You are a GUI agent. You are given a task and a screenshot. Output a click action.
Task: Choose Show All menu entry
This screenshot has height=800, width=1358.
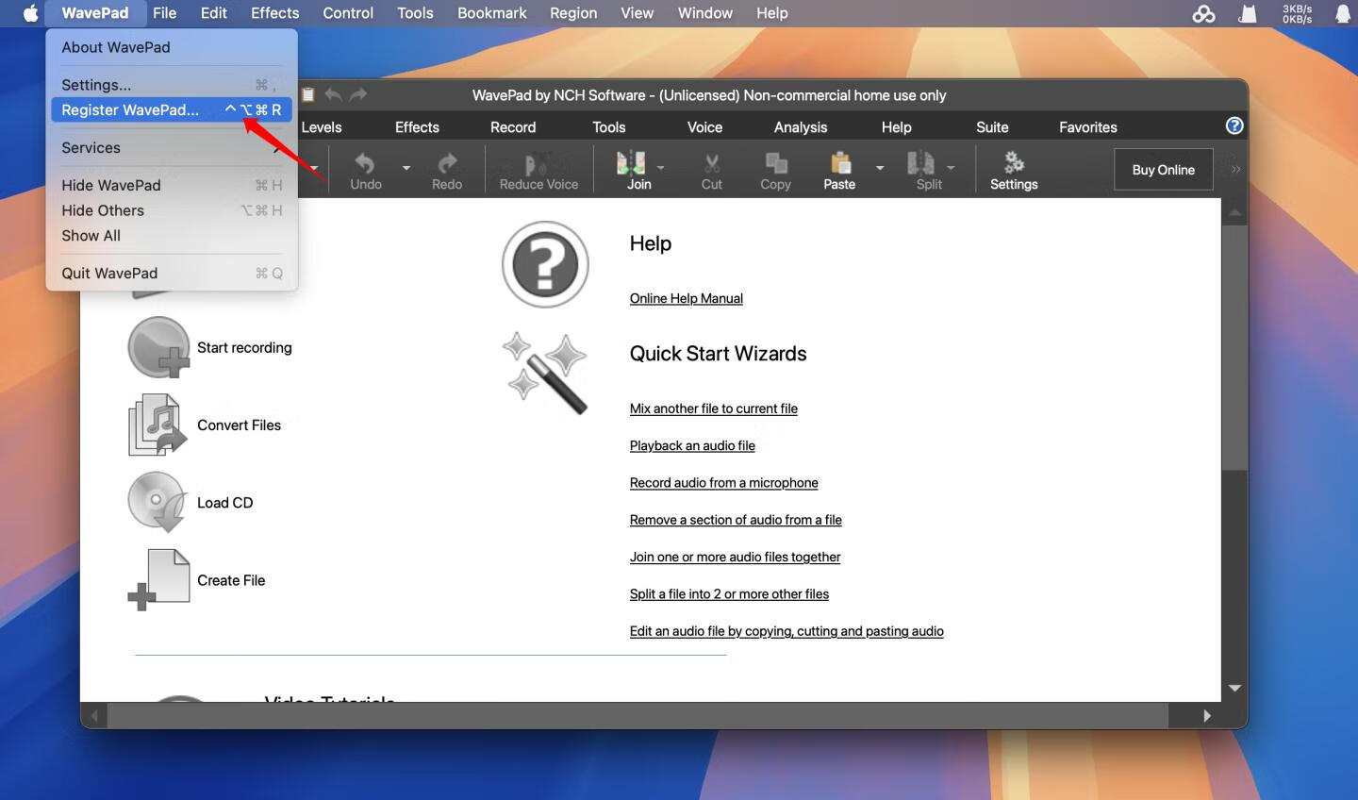click(x=172, y=236)
